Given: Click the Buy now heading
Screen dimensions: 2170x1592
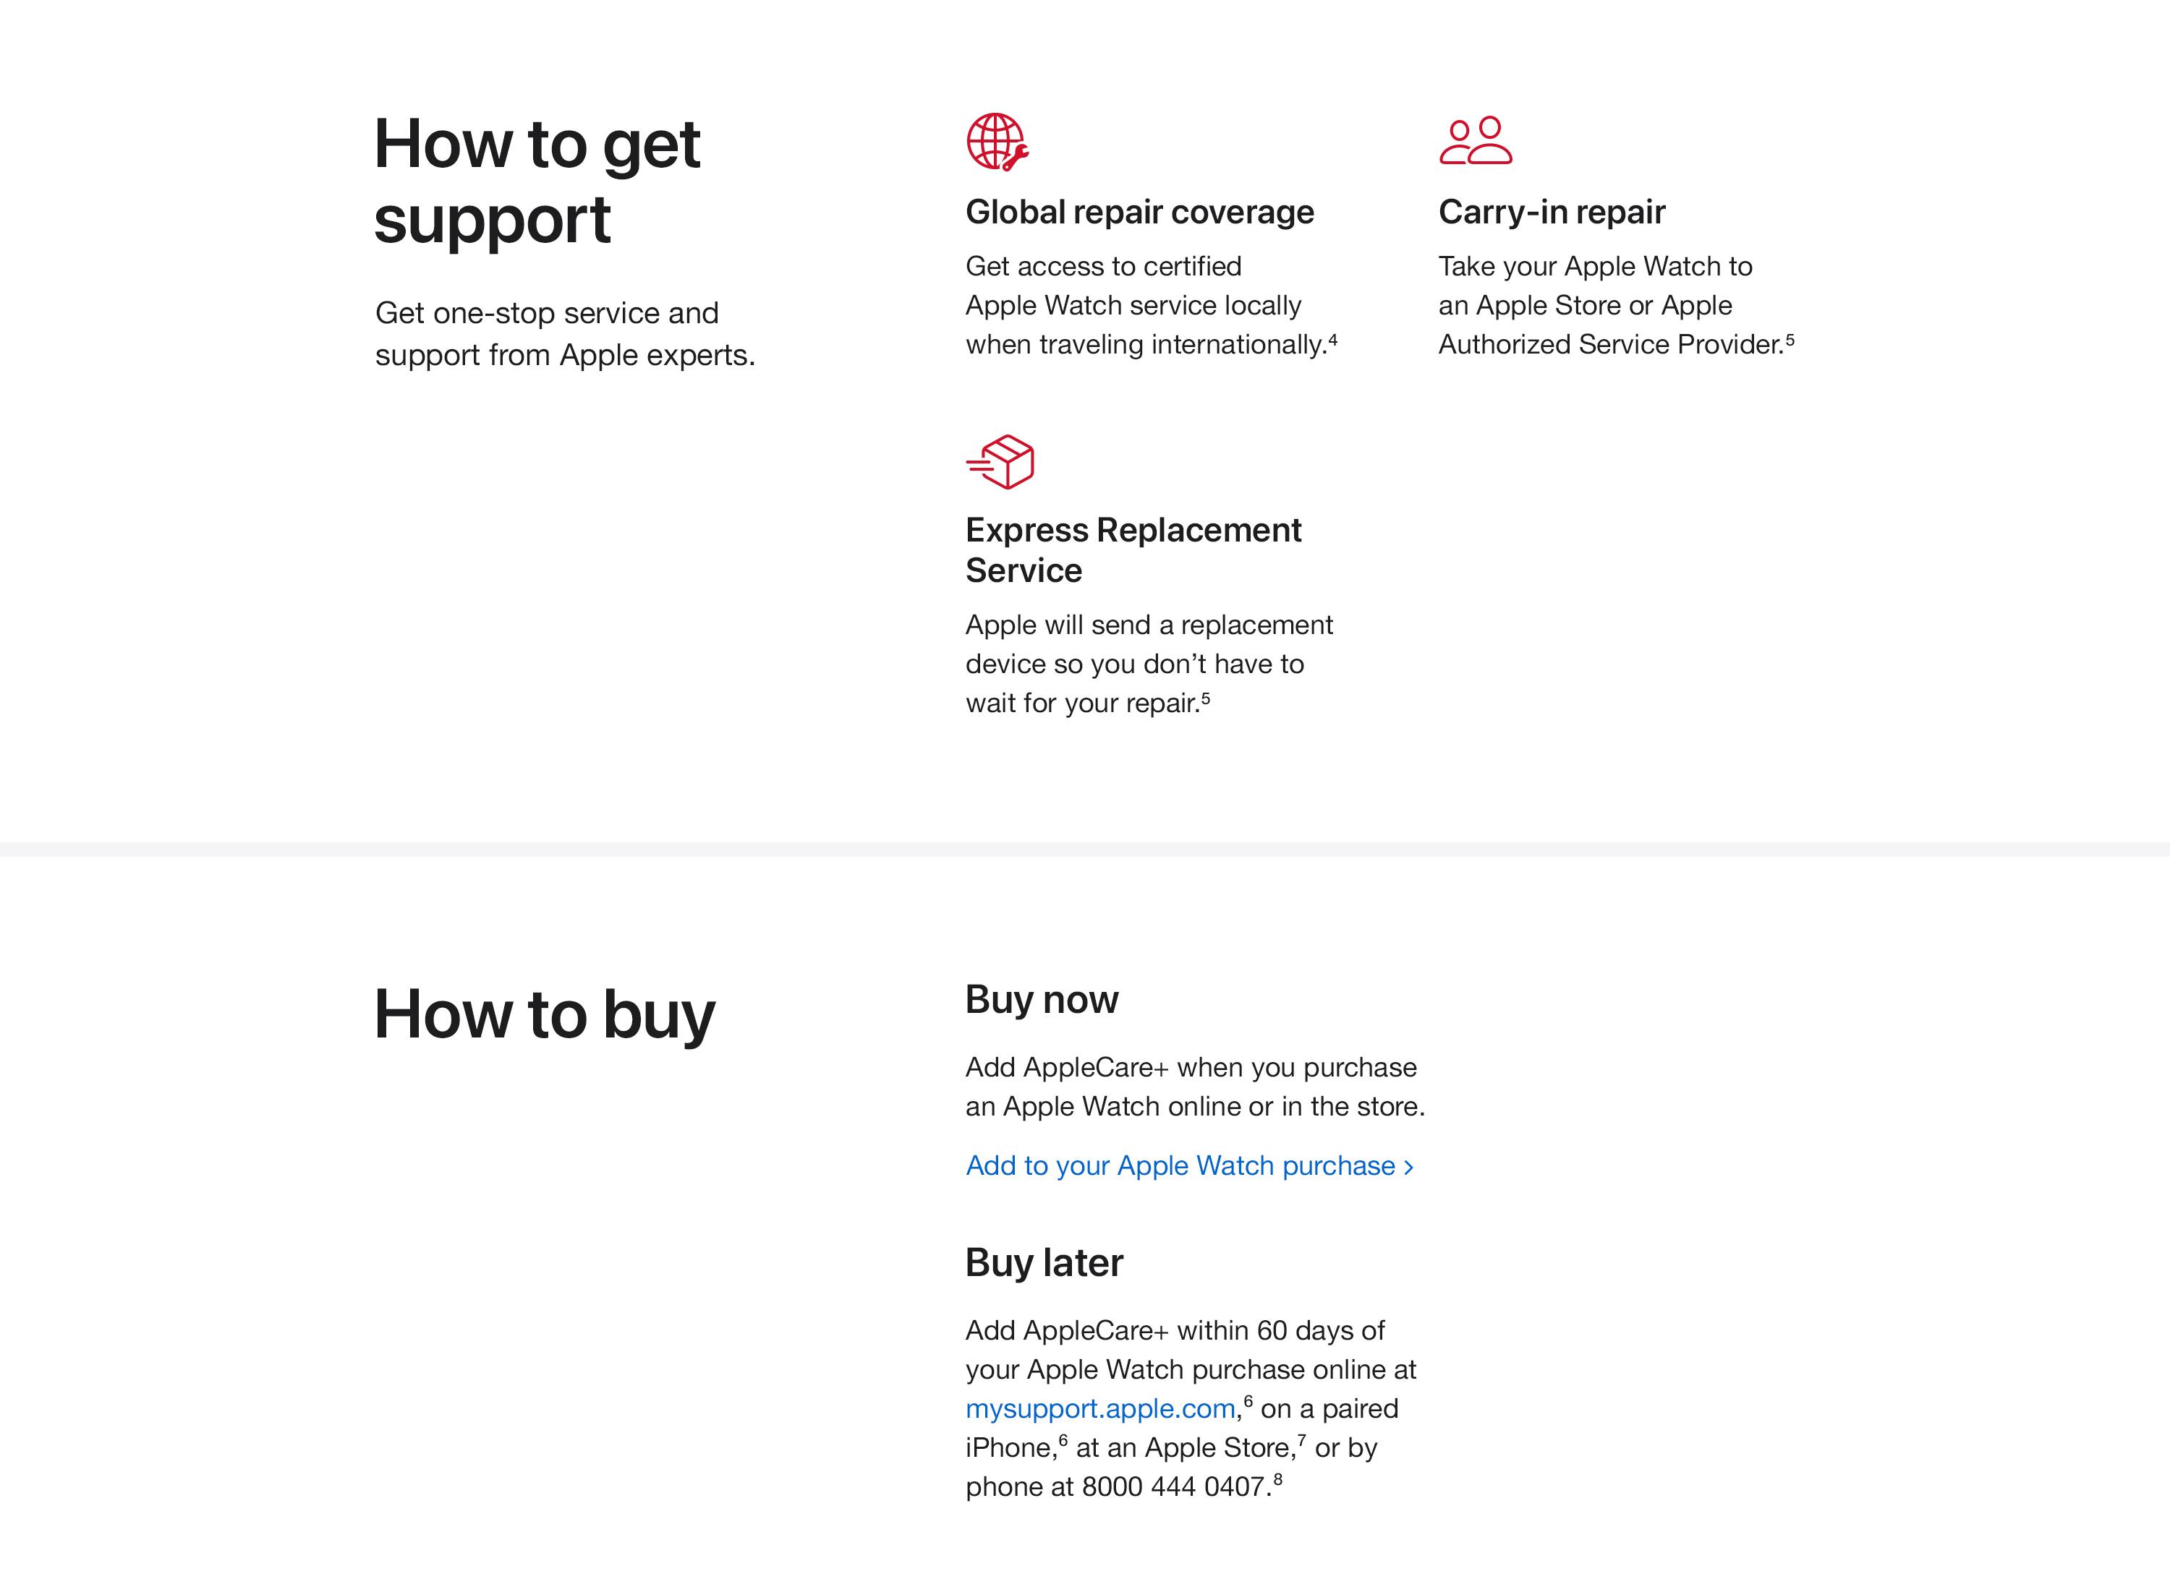Looking at the screenshot, I should [1042, 999].
